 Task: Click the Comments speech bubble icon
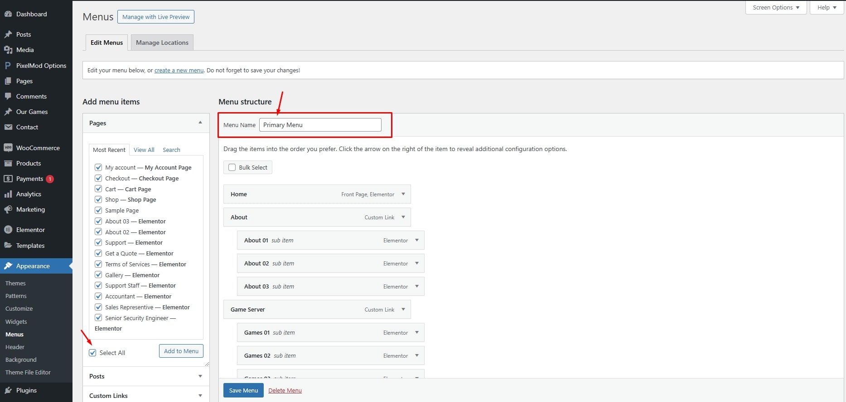pyautogui.click(x=8, y=96)
